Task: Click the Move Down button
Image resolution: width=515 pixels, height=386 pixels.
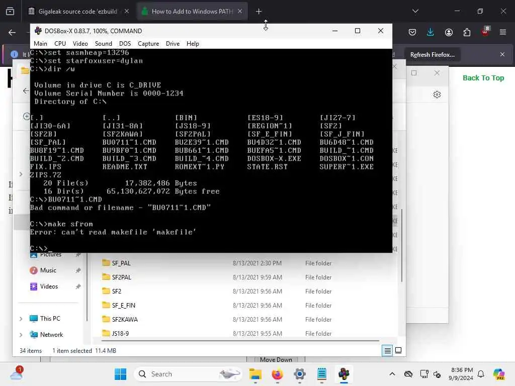Action: 276,359
